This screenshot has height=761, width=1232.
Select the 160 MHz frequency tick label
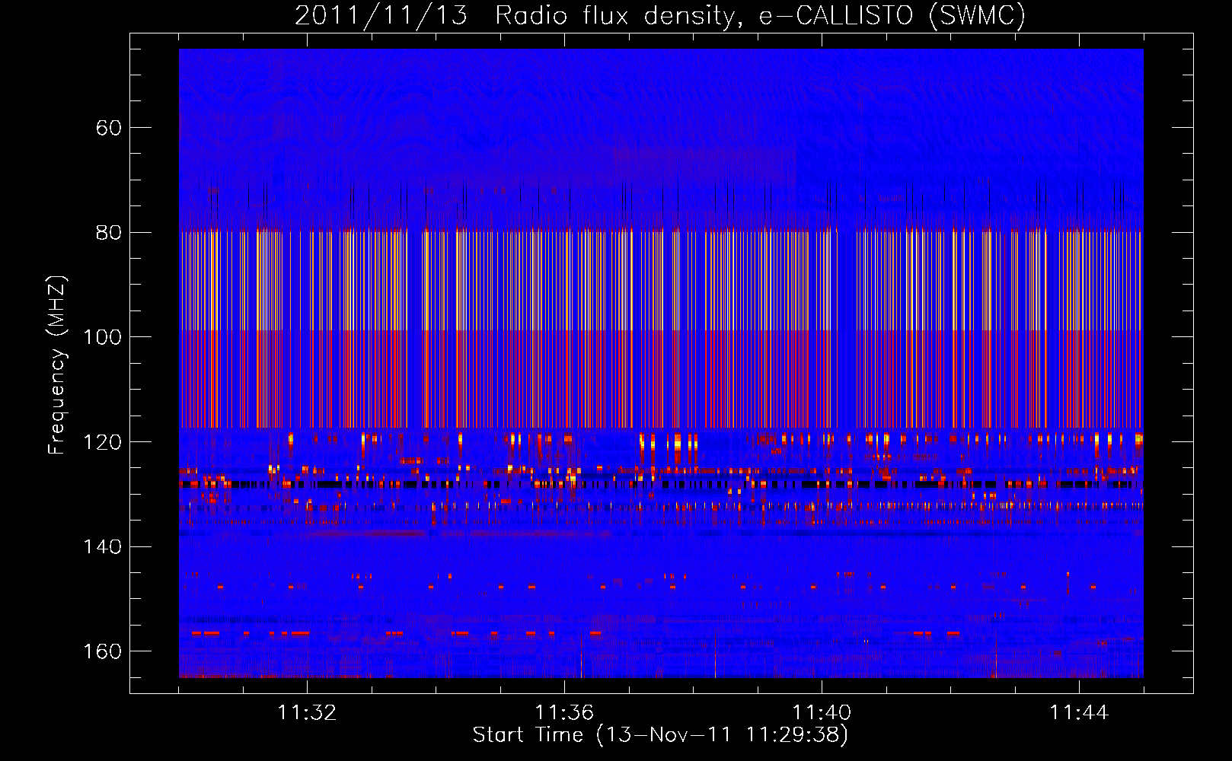[x=103, y=651]
